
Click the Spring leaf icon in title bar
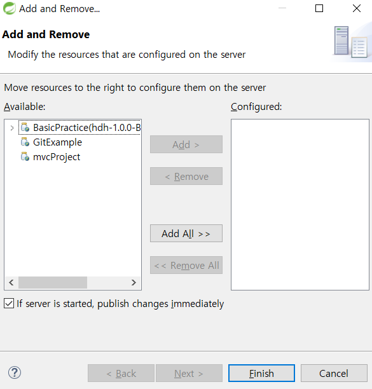[9, 8]
